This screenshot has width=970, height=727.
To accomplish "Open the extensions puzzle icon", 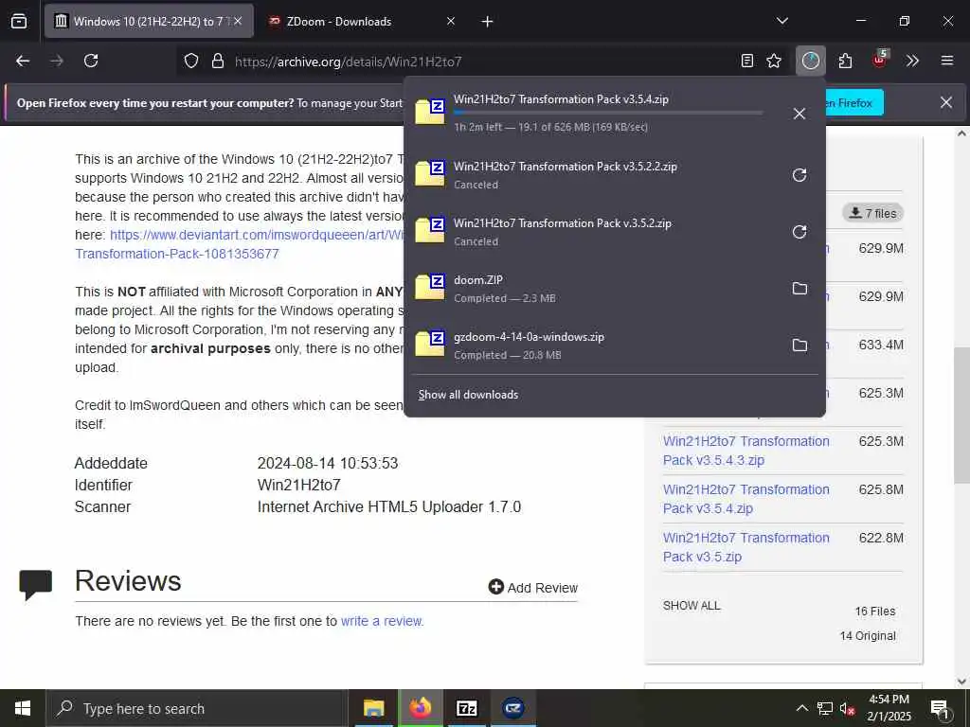I will [845, 61].
